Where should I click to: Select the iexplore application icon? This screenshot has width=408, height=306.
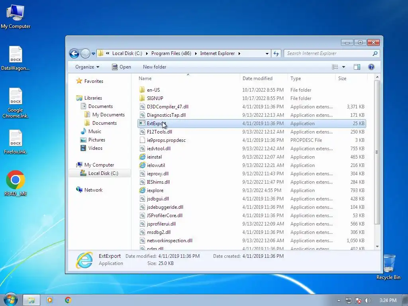[x=142, y=190]
